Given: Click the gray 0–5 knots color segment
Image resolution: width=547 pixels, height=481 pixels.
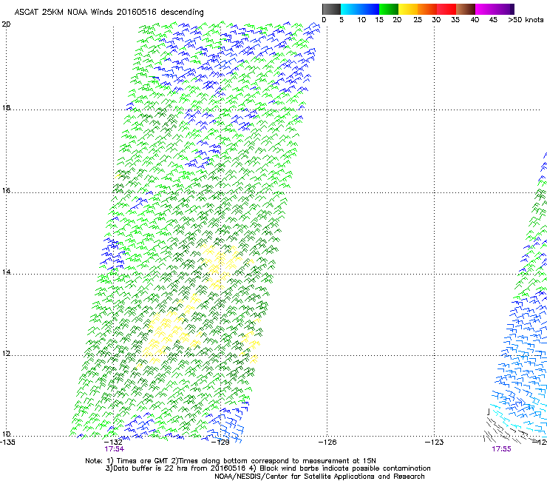Looking at the screenshot, I should click(331, 9).
